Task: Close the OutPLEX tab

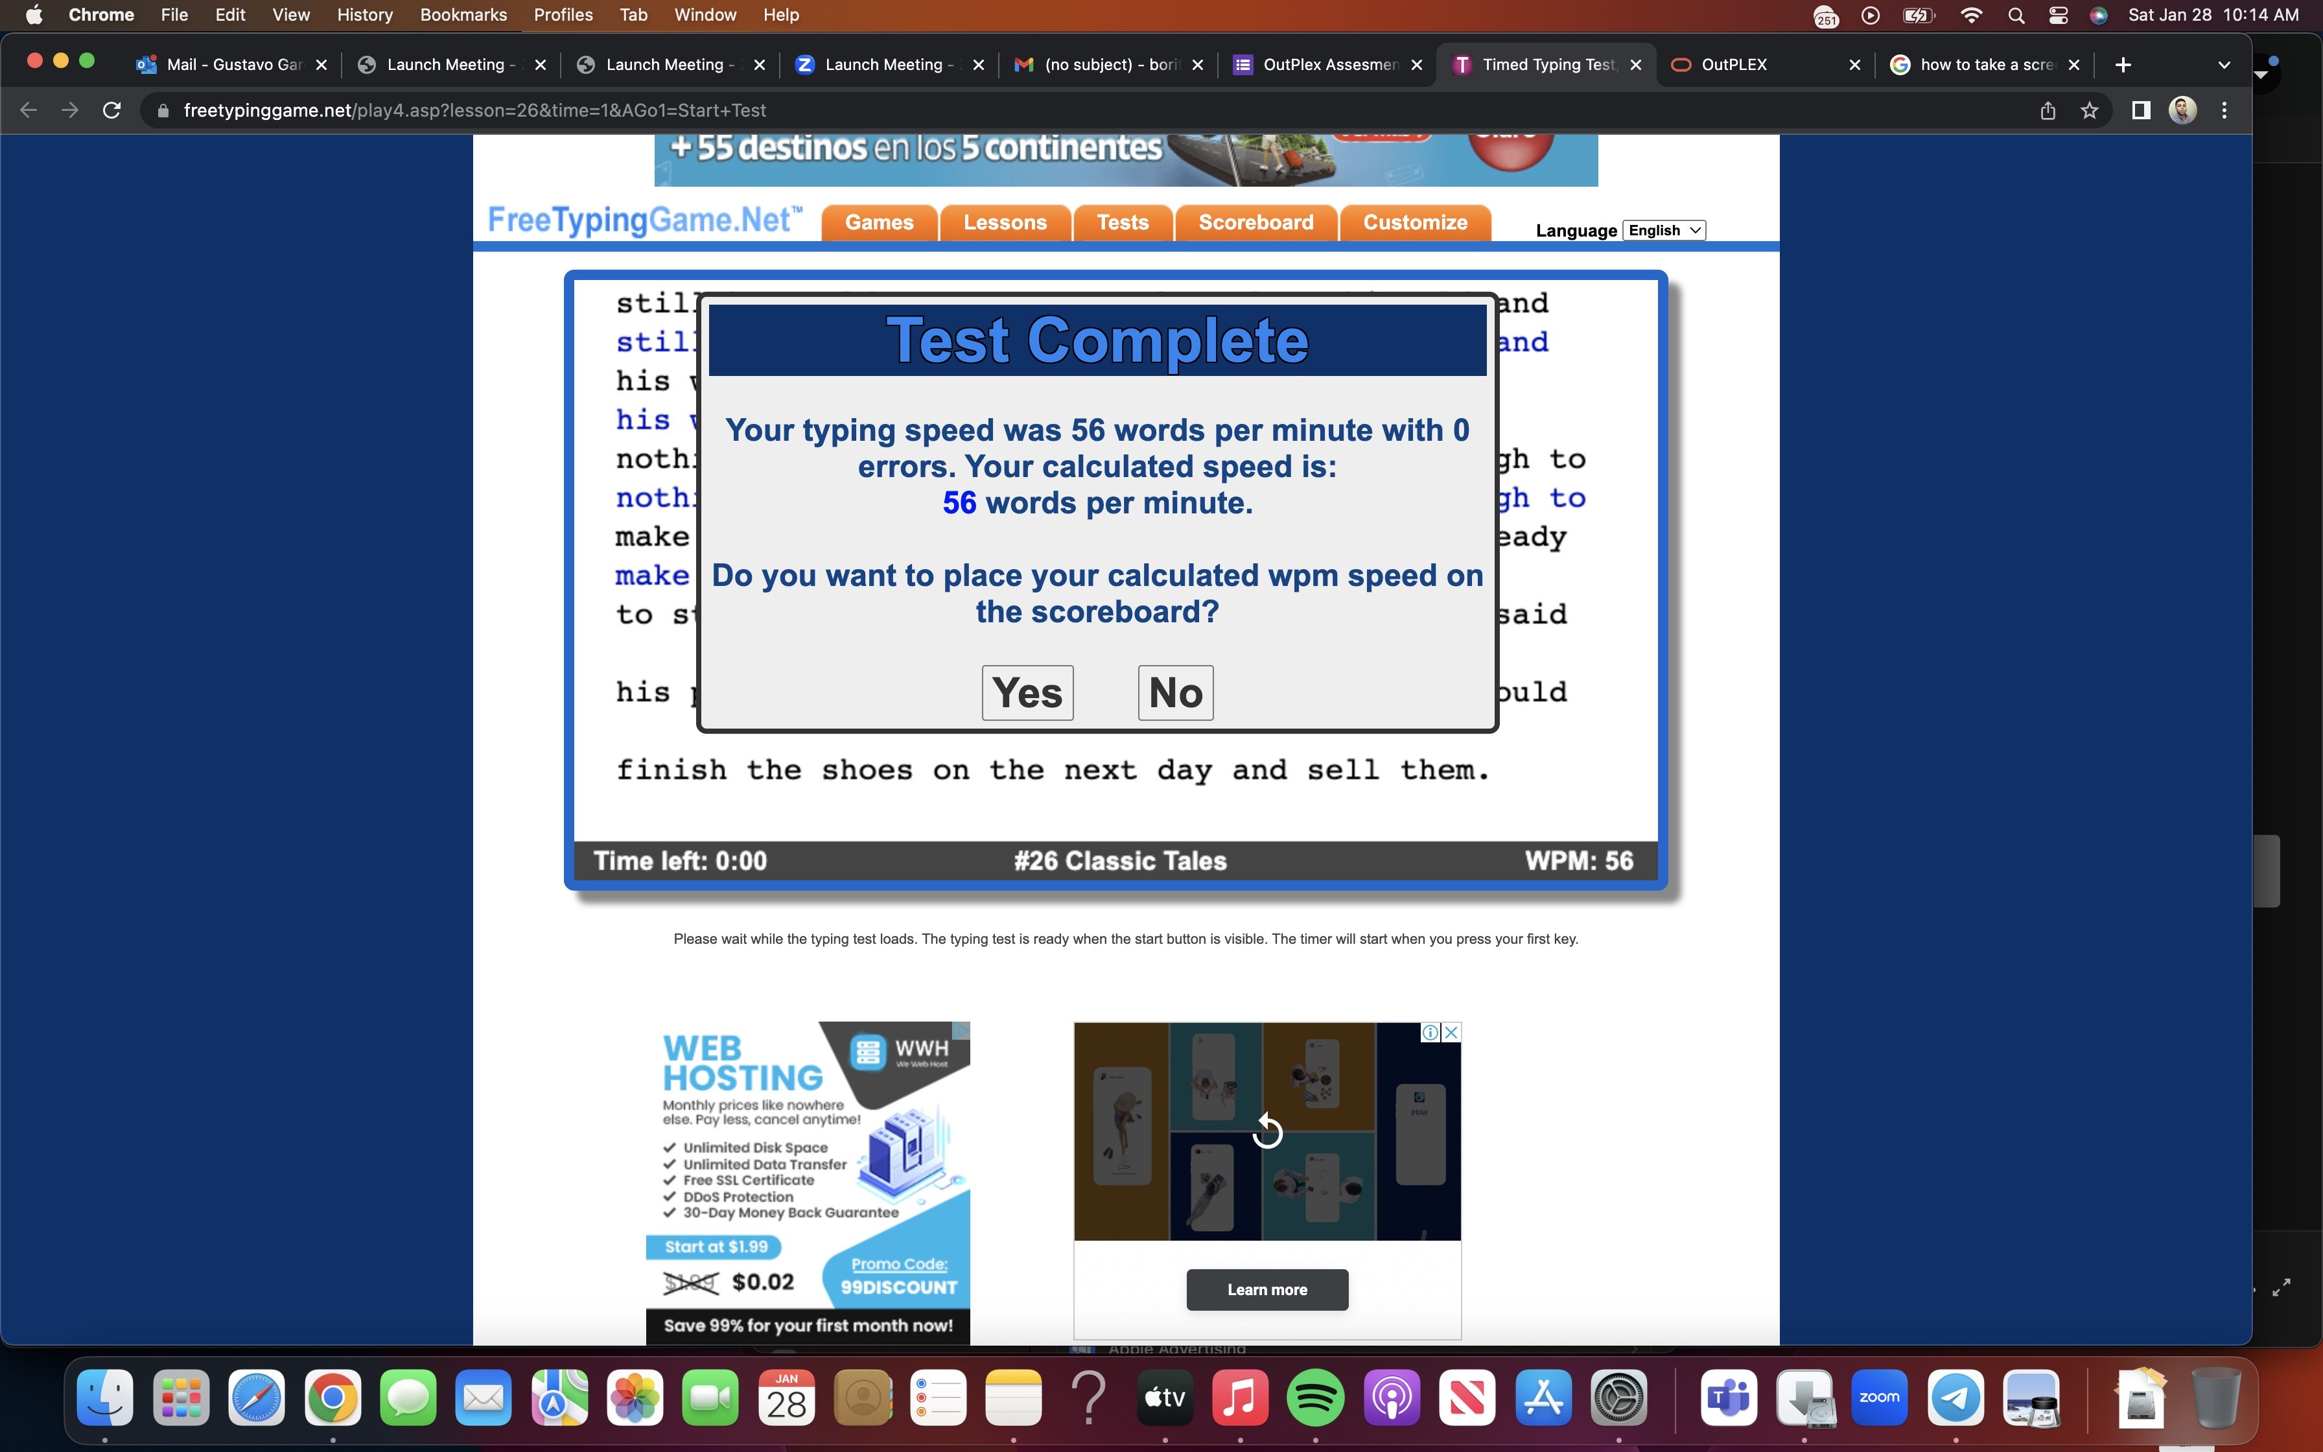Action: tap(1854, 64)
